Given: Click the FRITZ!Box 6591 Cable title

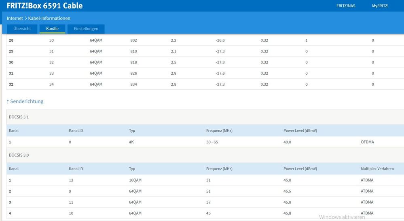Looking at the screenshot, I should click(44, 6).
